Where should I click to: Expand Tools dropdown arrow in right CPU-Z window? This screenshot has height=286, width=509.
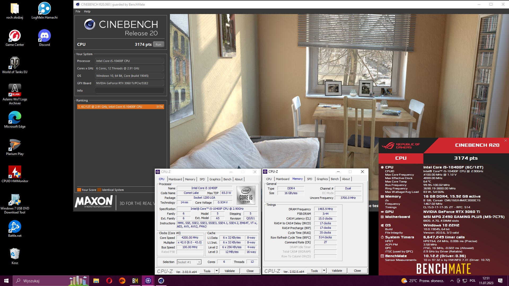coord(324,271)
